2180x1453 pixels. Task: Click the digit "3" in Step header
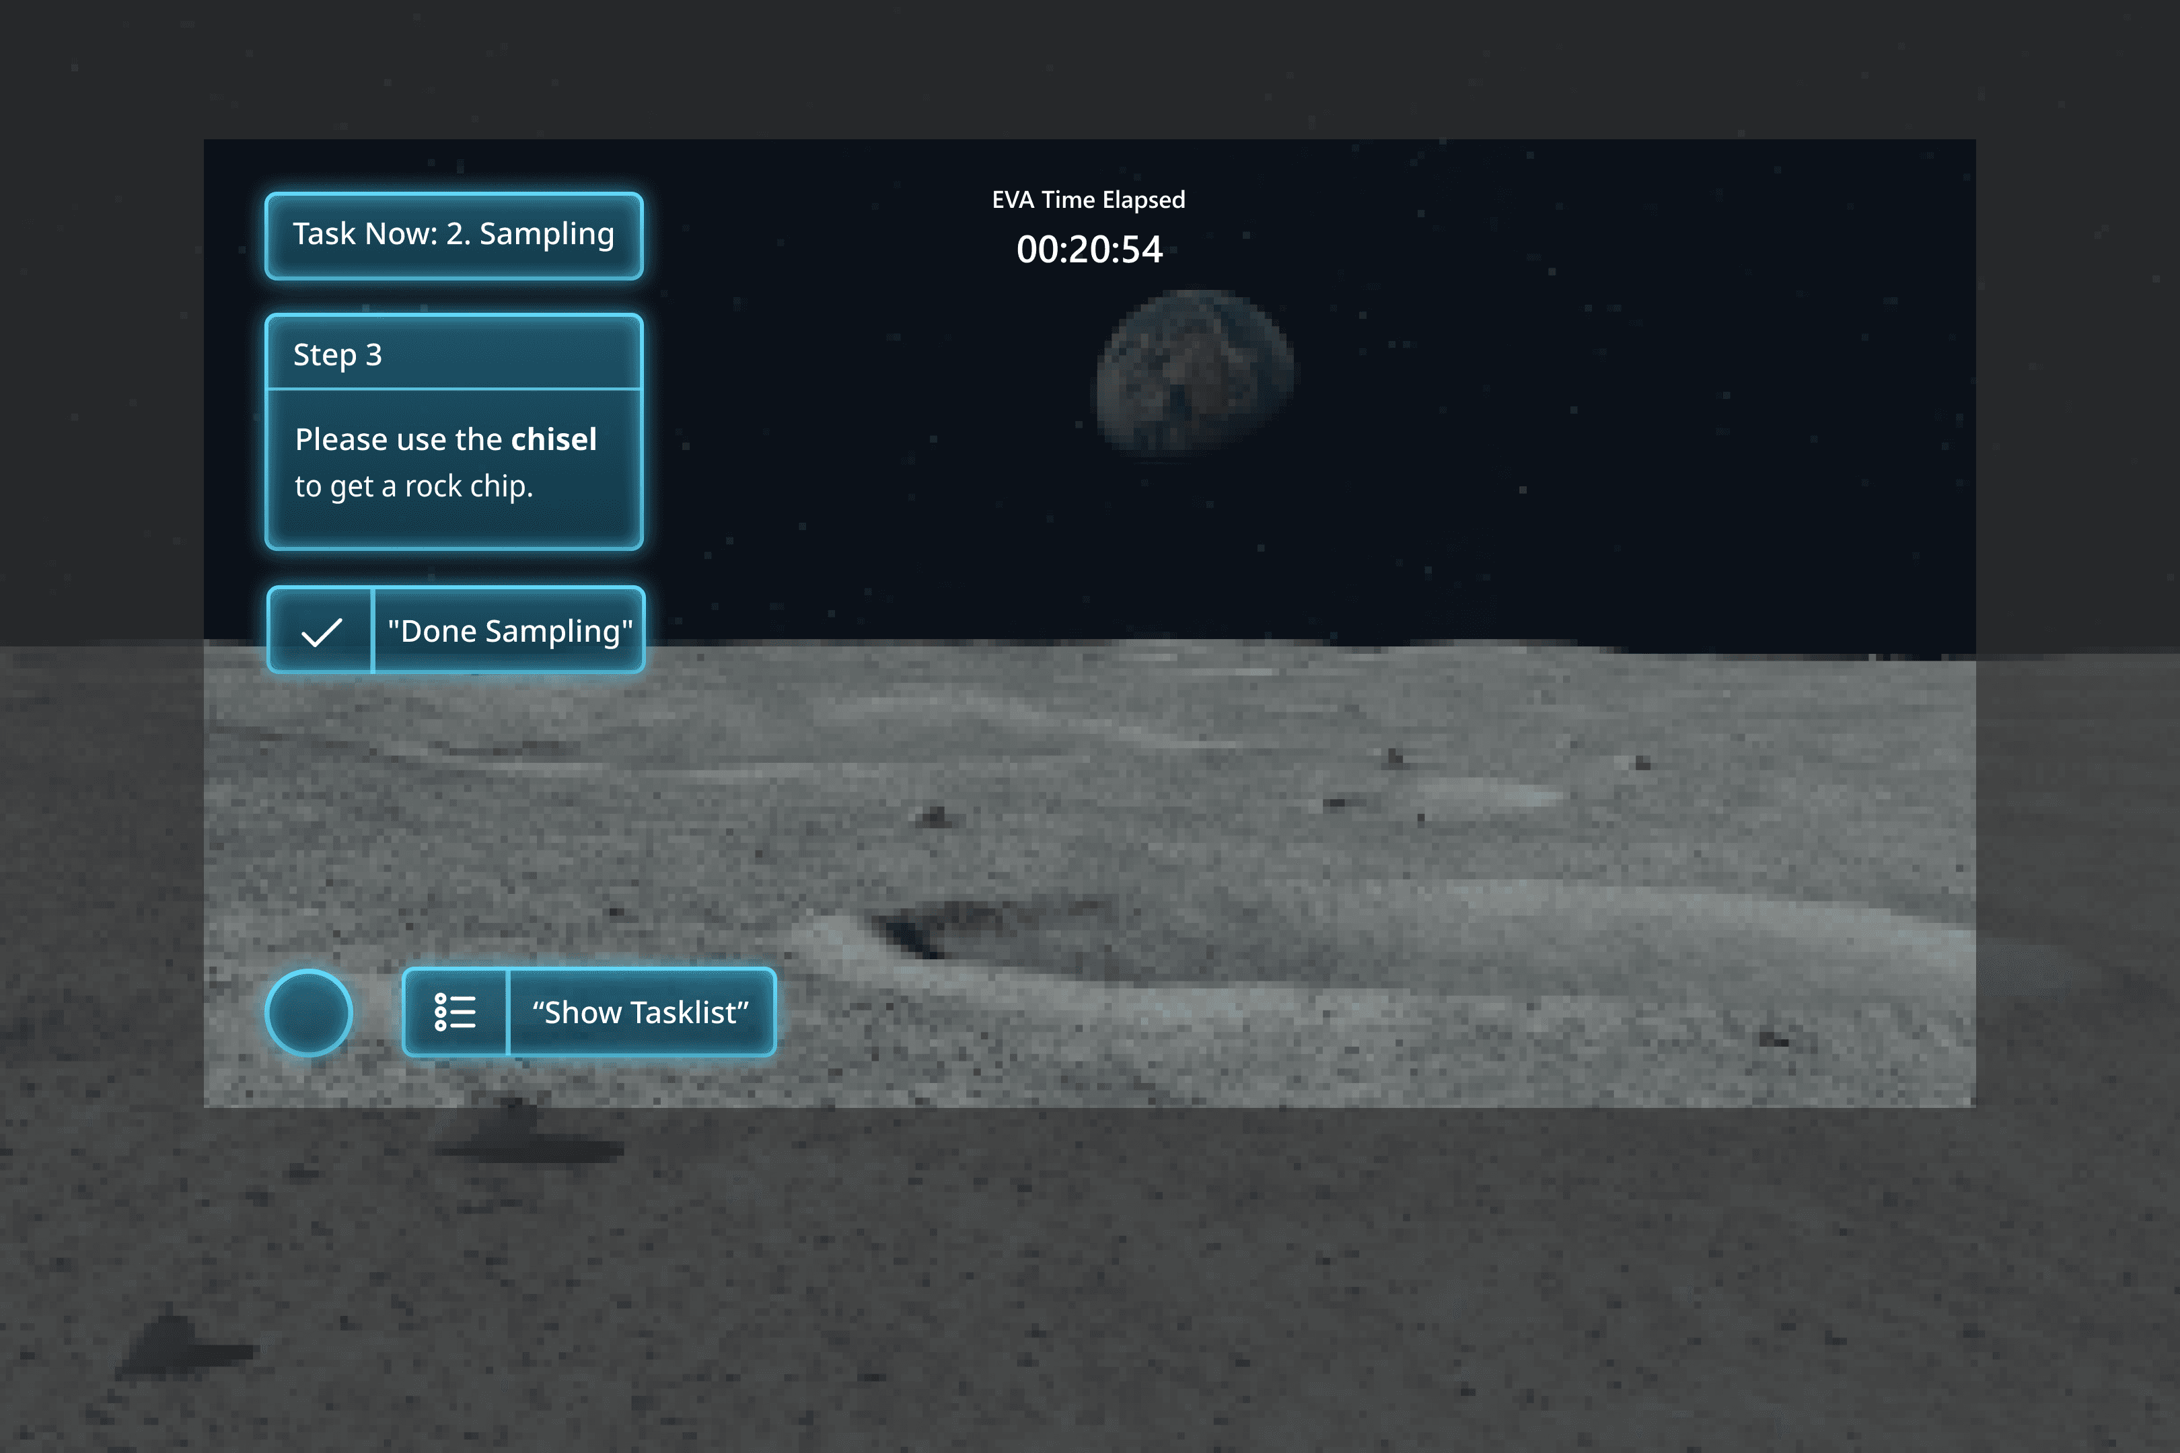click(x=373, y=354)
